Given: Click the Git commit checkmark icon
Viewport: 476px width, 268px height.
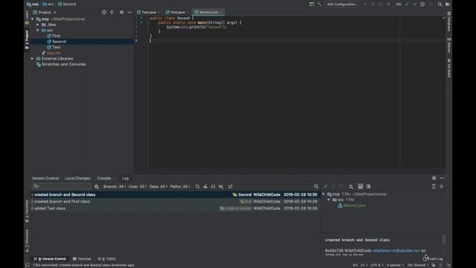Looking at the screenshot, I should pos(415,4).
